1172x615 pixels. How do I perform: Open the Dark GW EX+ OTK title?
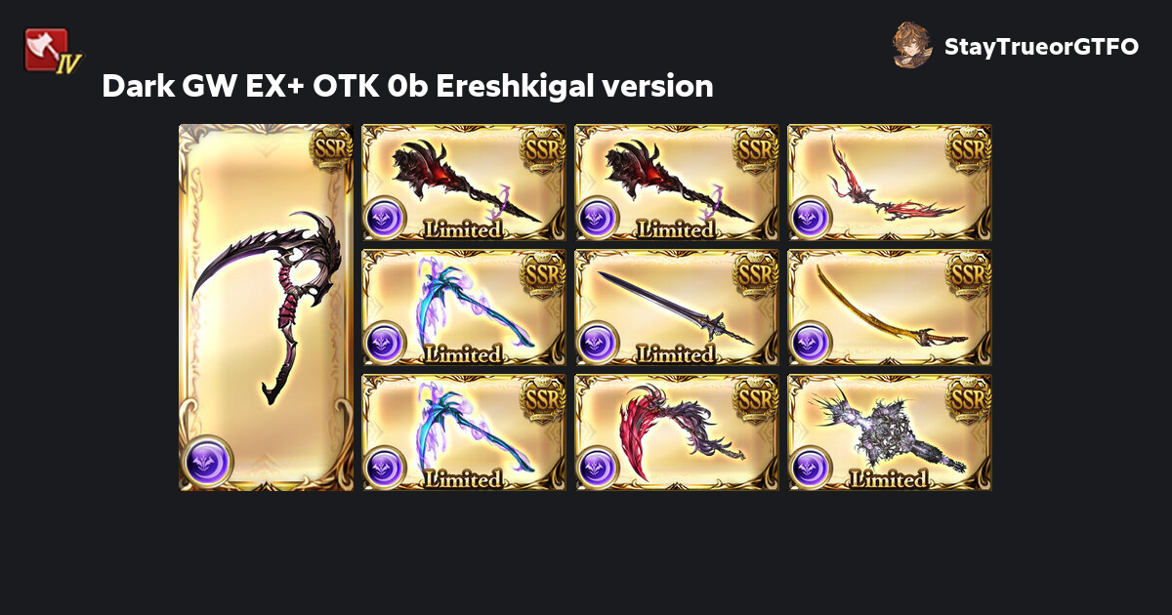pos(408,87)
